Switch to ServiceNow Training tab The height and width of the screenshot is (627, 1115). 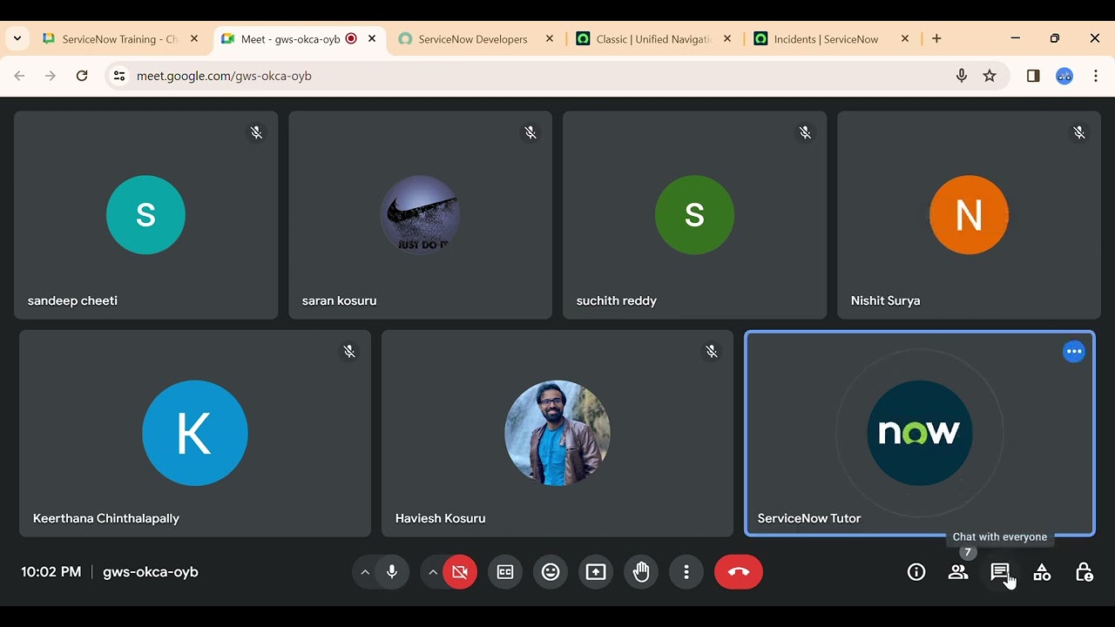120,39
